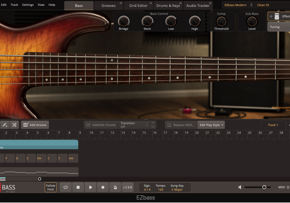The image size is (290, 203).
Task: Toggle the metronome
Action: [x=115, y=187]
